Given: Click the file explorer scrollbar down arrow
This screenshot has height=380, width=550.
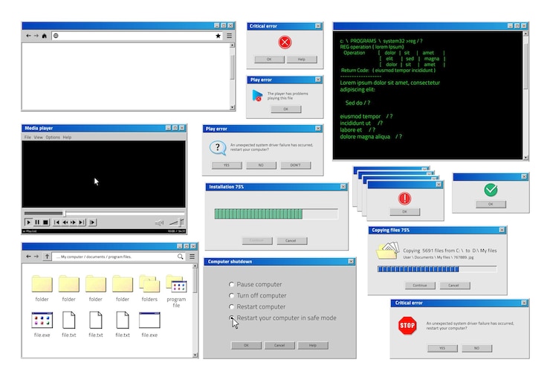Looking at the screenshot, I should click(x=195, y=355).
